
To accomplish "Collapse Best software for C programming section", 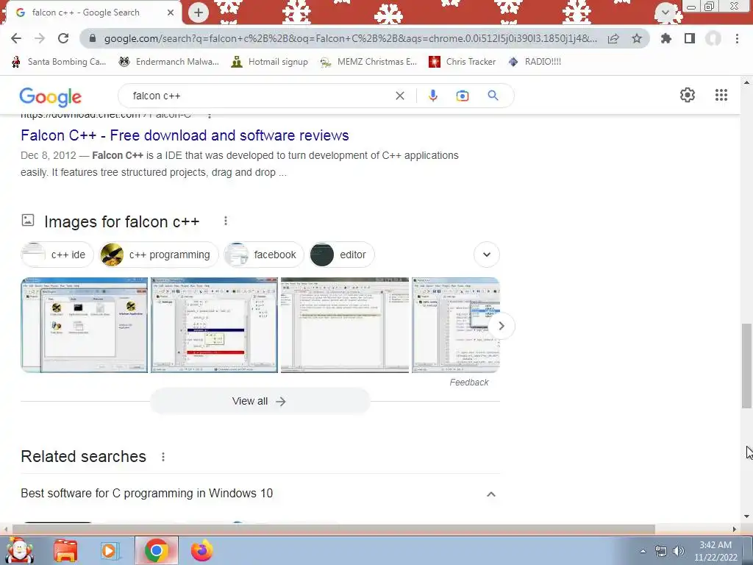I will tap(490, 494).
